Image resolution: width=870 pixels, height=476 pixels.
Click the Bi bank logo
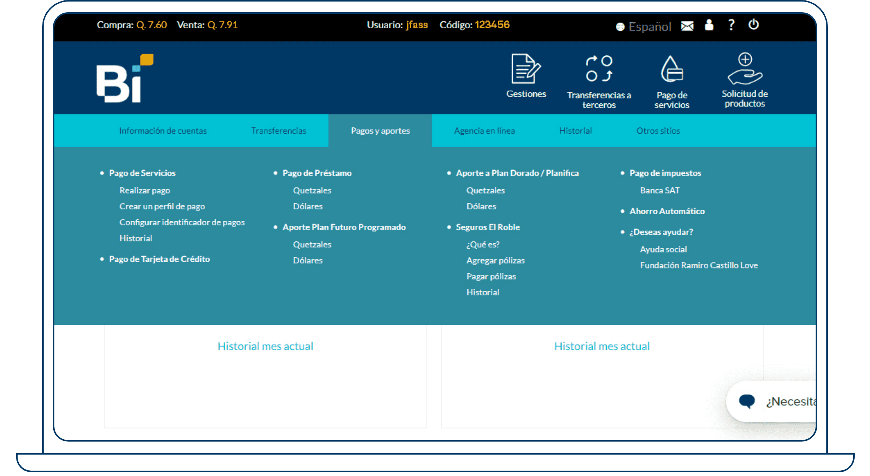coord(125,78)
